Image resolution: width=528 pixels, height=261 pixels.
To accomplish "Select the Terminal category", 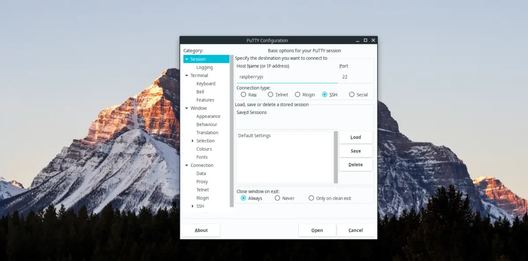I will (199, 75).
